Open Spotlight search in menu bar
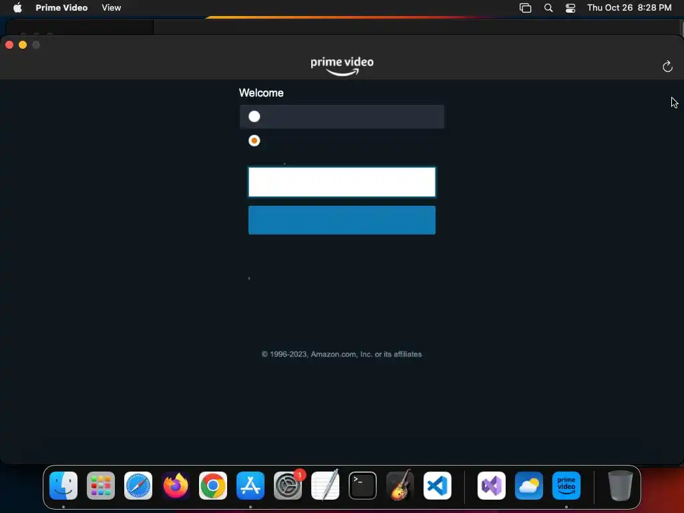Image resolution: width=684 pixels, height=513 pixels. 548,8
